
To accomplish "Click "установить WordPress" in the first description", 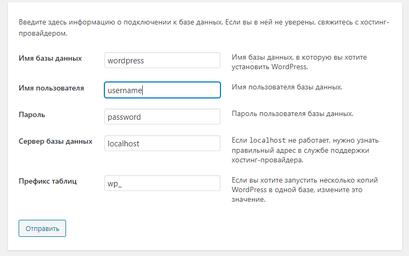I will [270, 67].
